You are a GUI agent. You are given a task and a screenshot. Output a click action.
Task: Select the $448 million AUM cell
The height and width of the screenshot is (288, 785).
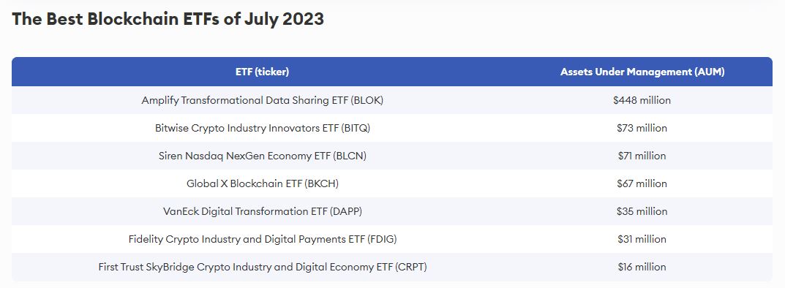(x=642, y=100)
